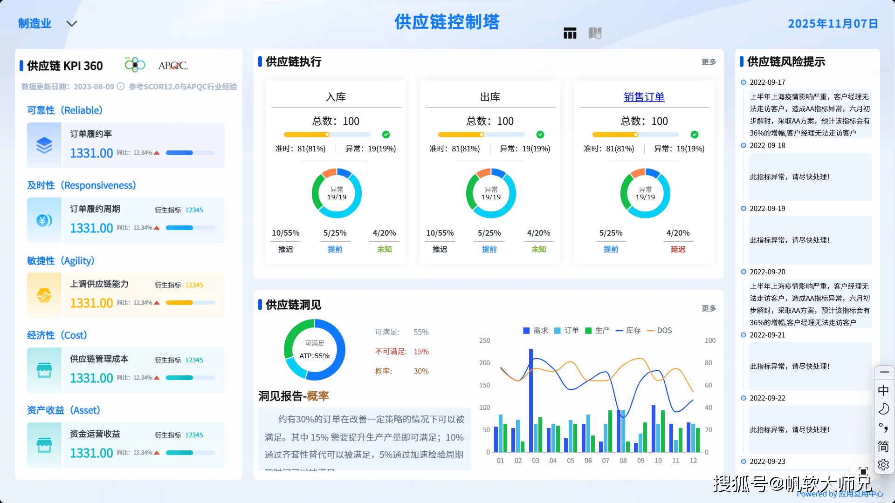Toggle the 简 simplified Chinese icon
This screenshot has width=895, height=503.
(x=883, y=446)
